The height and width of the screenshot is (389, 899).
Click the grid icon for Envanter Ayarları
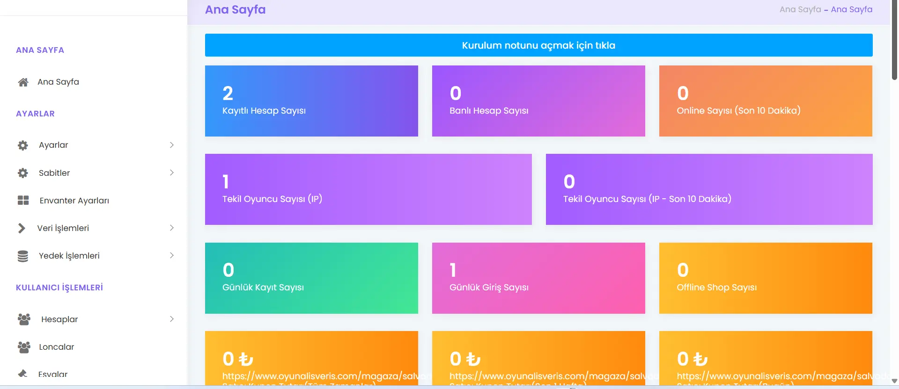point(23,201)
